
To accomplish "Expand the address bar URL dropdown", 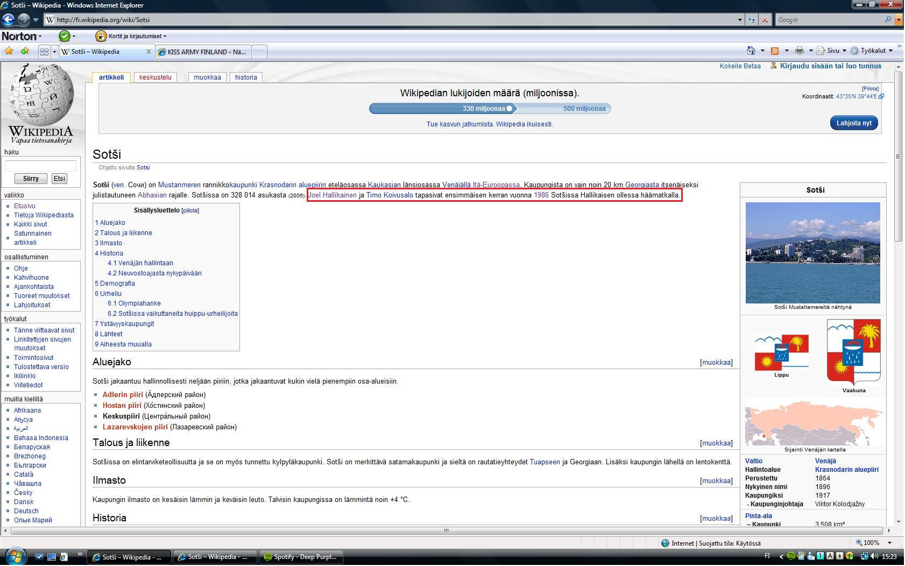I will [x=740, y=20].
